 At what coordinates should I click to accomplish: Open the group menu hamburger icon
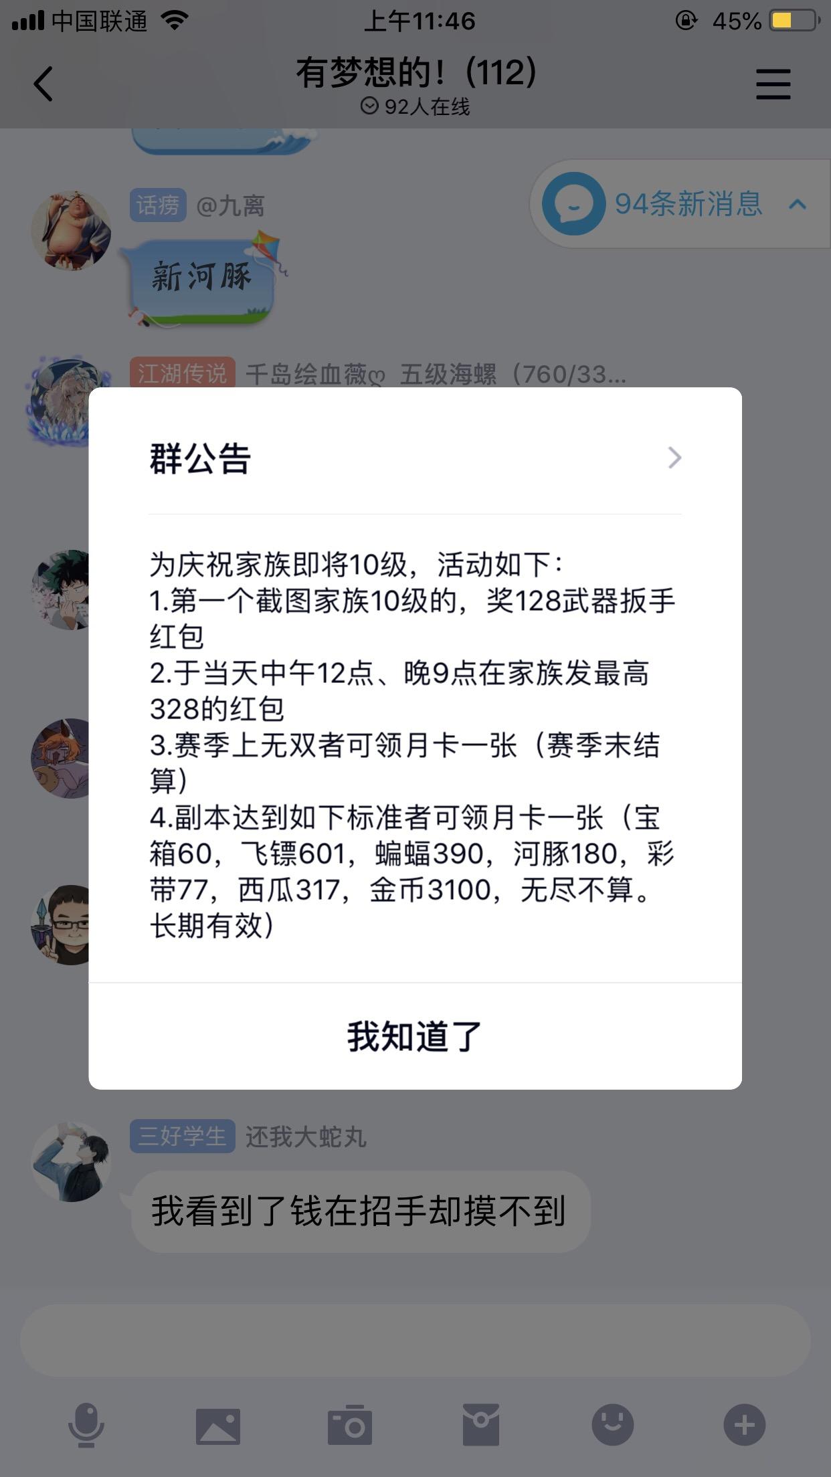[773, 84]
